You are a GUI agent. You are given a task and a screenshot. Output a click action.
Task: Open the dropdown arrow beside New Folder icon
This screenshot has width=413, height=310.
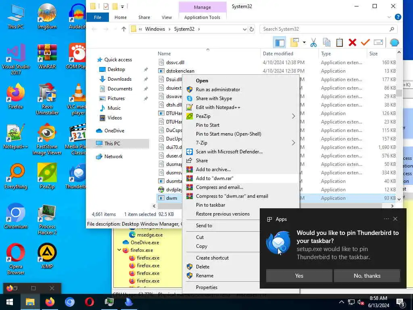(x=304, y=42)
